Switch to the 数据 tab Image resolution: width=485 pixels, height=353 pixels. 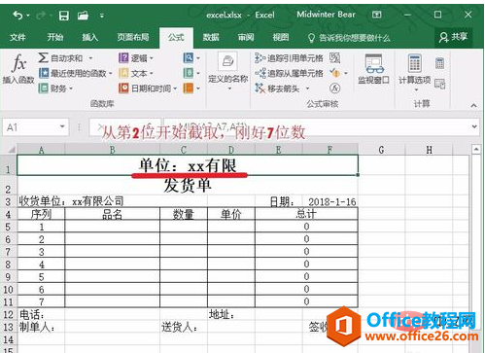click(211, 37)
